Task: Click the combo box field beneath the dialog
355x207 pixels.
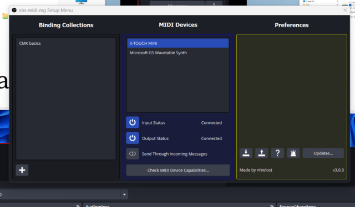Action: tap(60, 194)
